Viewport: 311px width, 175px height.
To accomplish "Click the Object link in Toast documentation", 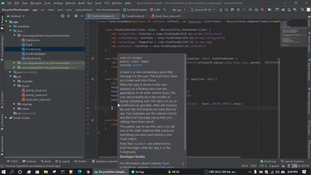I will [x=137, y=65].
